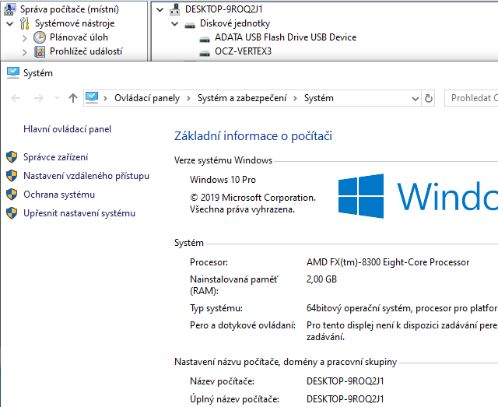
Task: Click the 64bitový operační systém value
Action: [x=402, y=308]
